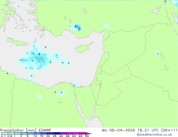The image size is (178, 137).
Task: Click the 5–10 mm blue legend swatch
Action: [31, 133]
